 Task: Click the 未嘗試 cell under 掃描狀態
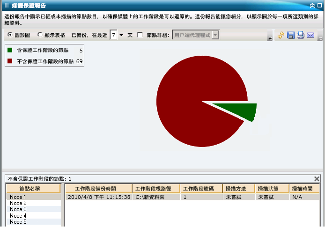point(272,197)
